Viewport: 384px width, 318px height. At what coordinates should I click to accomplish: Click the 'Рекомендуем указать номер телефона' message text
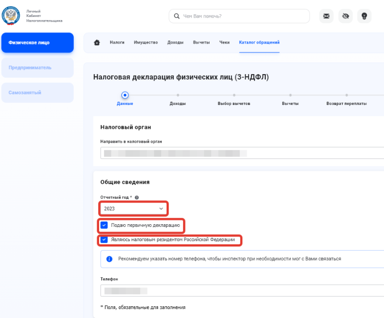230,259
